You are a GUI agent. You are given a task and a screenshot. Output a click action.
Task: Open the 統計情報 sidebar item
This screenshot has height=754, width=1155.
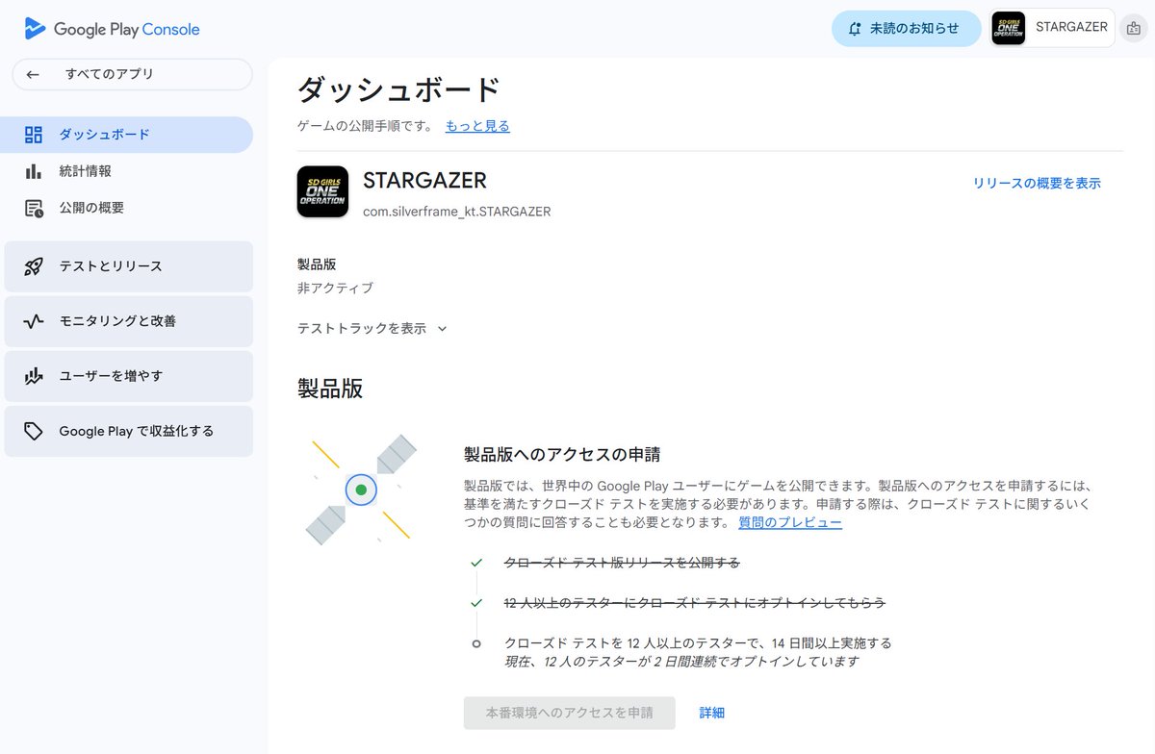pos(127,171)
